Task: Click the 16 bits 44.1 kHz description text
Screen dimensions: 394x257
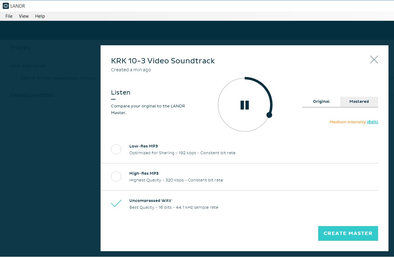Action: pyautogui.click(x=174, y=207)
